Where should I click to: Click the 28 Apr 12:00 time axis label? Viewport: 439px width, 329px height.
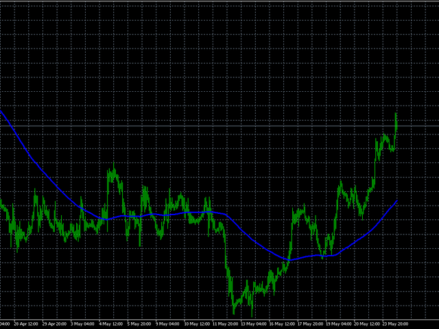coord(26,324)
